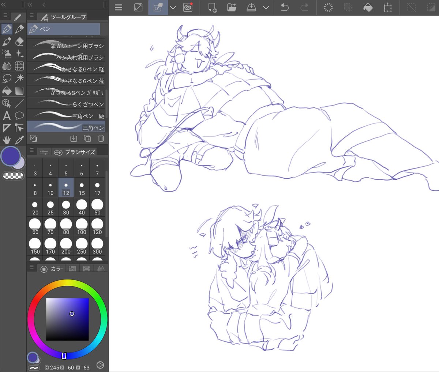
Task: Click the Invert selection icon
Action: point(431,7)
